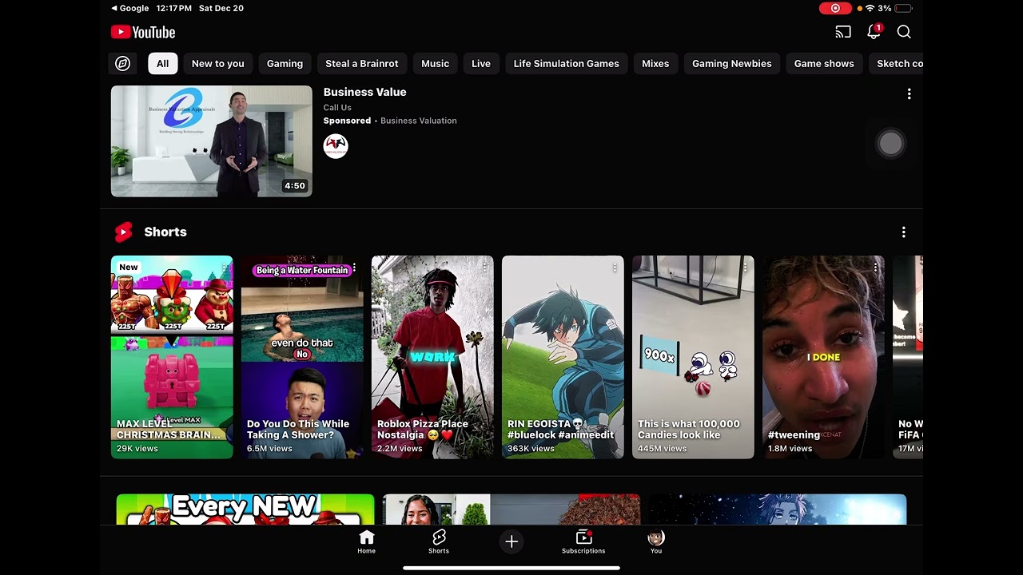Play the RIN EGOISTA bluelock short
The height and width of the screenshot is (575, 1023).
tap(563, 357)
